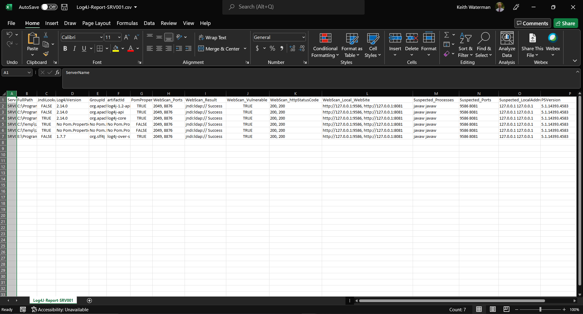Switch to the Insert tab
The image size is (583, 314).
pos(52,23)
